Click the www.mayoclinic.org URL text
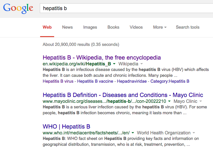This screenshot has height=151, width=213. click(x=104, y=101)
